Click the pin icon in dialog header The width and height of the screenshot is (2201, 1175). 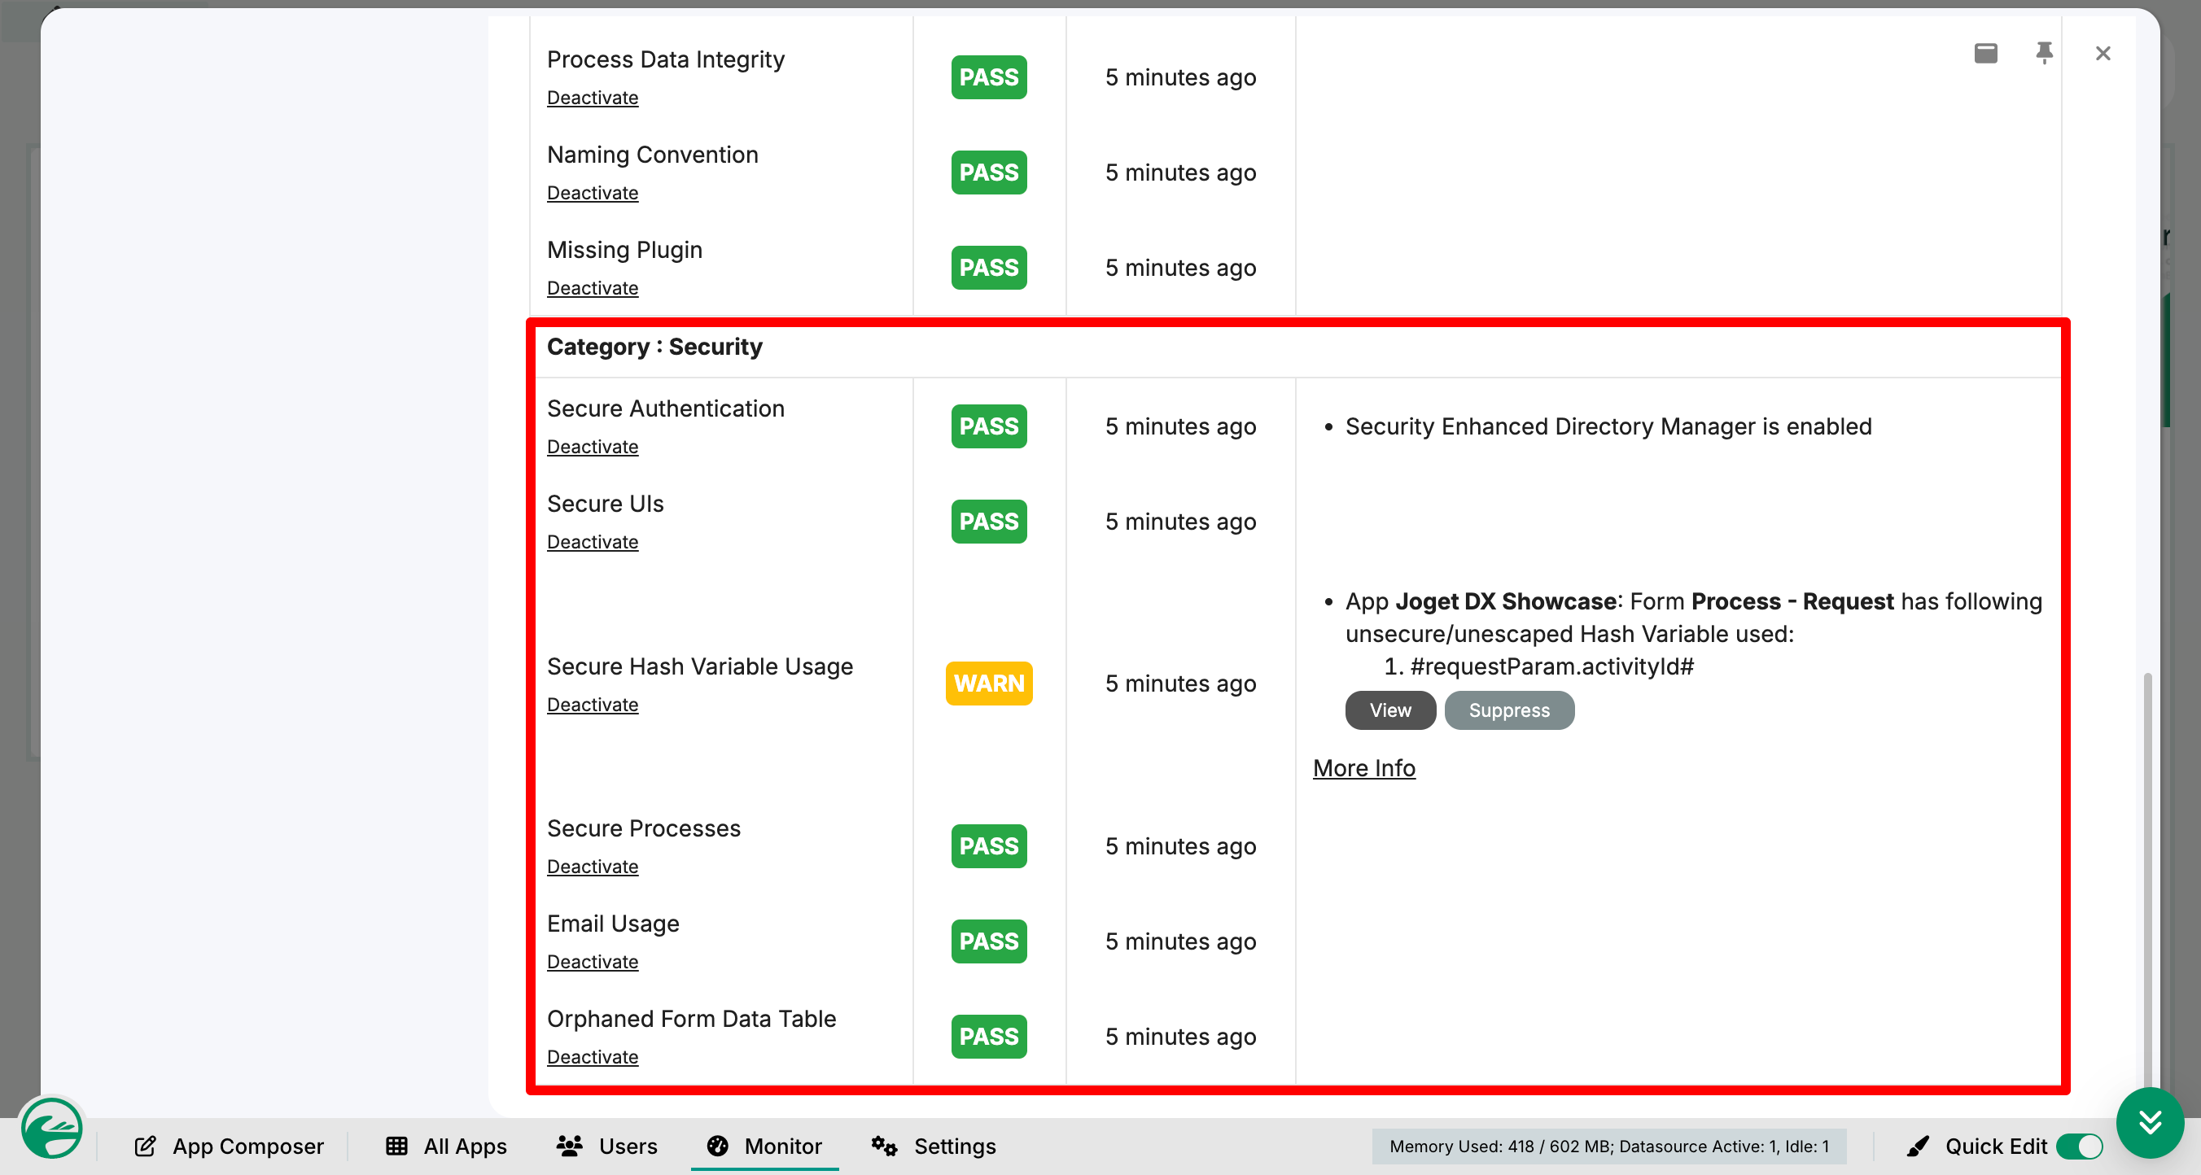[2044, 53]
